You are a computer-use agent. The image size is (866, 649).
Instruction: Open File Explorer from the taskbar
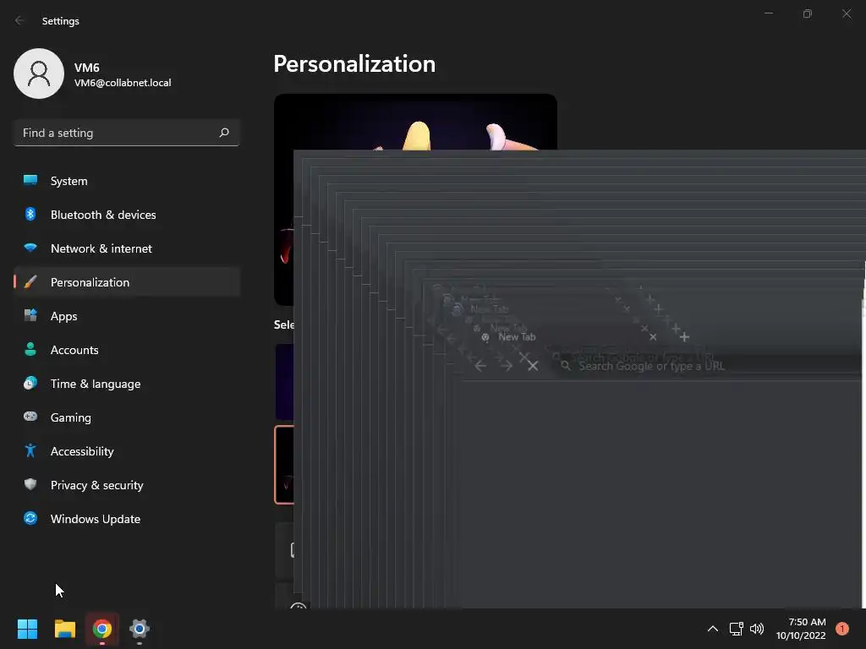64,629
